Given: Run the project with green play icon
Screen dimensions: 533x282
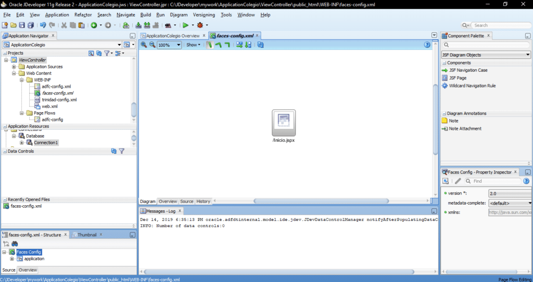Looking at the screenshot, I should [185, 25].
